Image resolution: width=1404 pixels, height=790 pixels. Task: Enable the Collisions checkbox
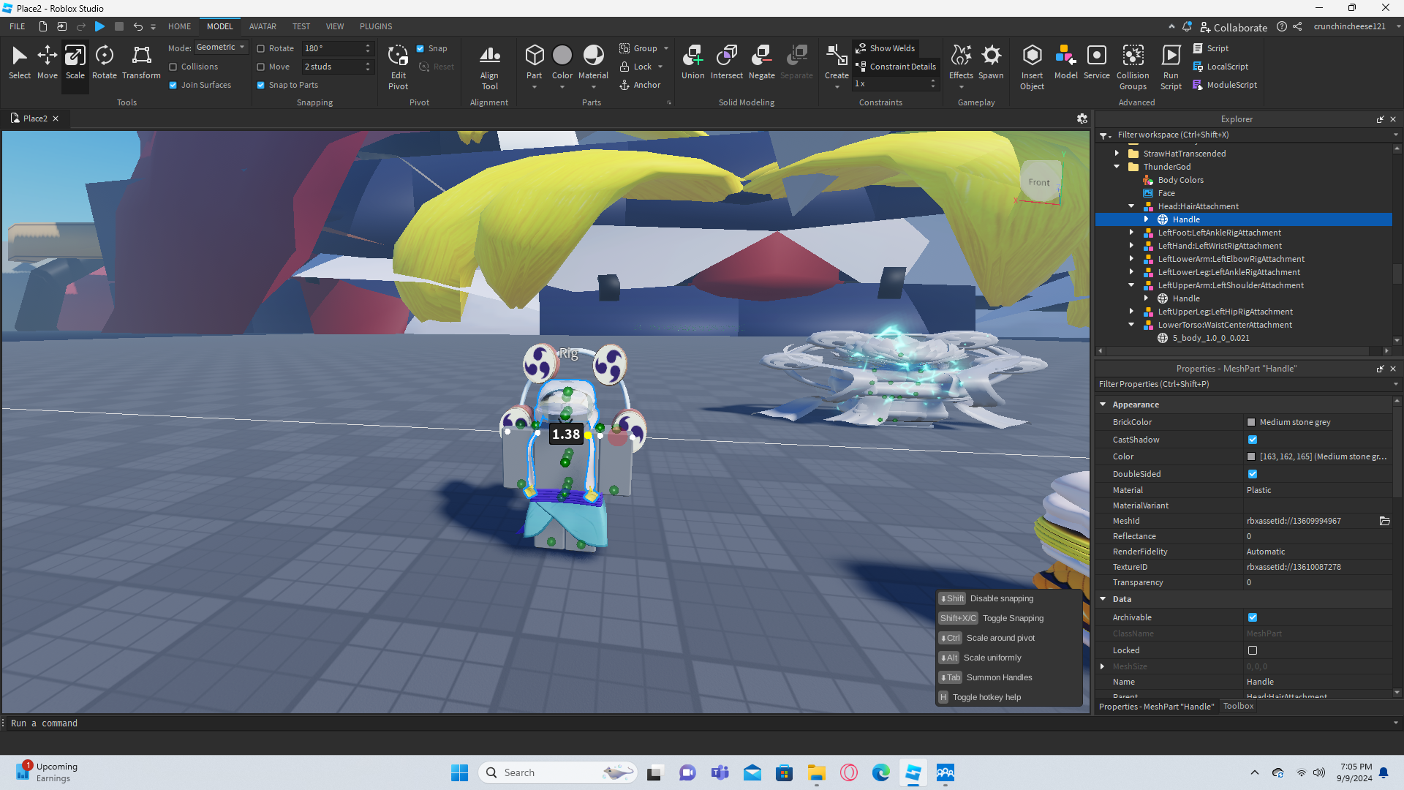point(173,67)
